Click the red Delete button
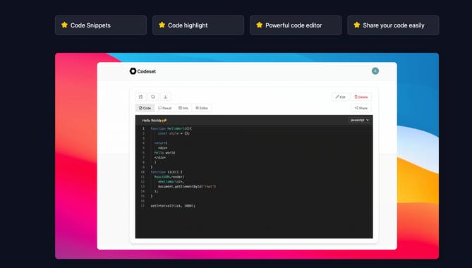Viewport: 472px width, 268px height. click(361, 97)
